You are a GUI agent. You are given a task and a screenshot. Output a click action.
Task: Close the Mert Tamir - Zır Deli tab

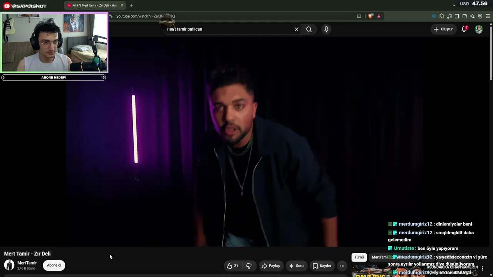point(122,5)
